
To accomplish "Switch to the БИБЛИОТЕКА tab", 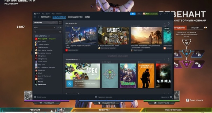I will pos(59,17).
